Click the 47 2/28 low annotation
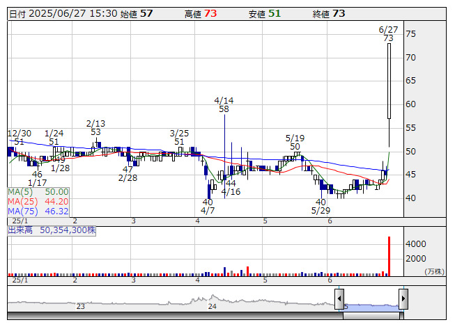This screenshot has height=327, width=455. (x=128, y=173)
